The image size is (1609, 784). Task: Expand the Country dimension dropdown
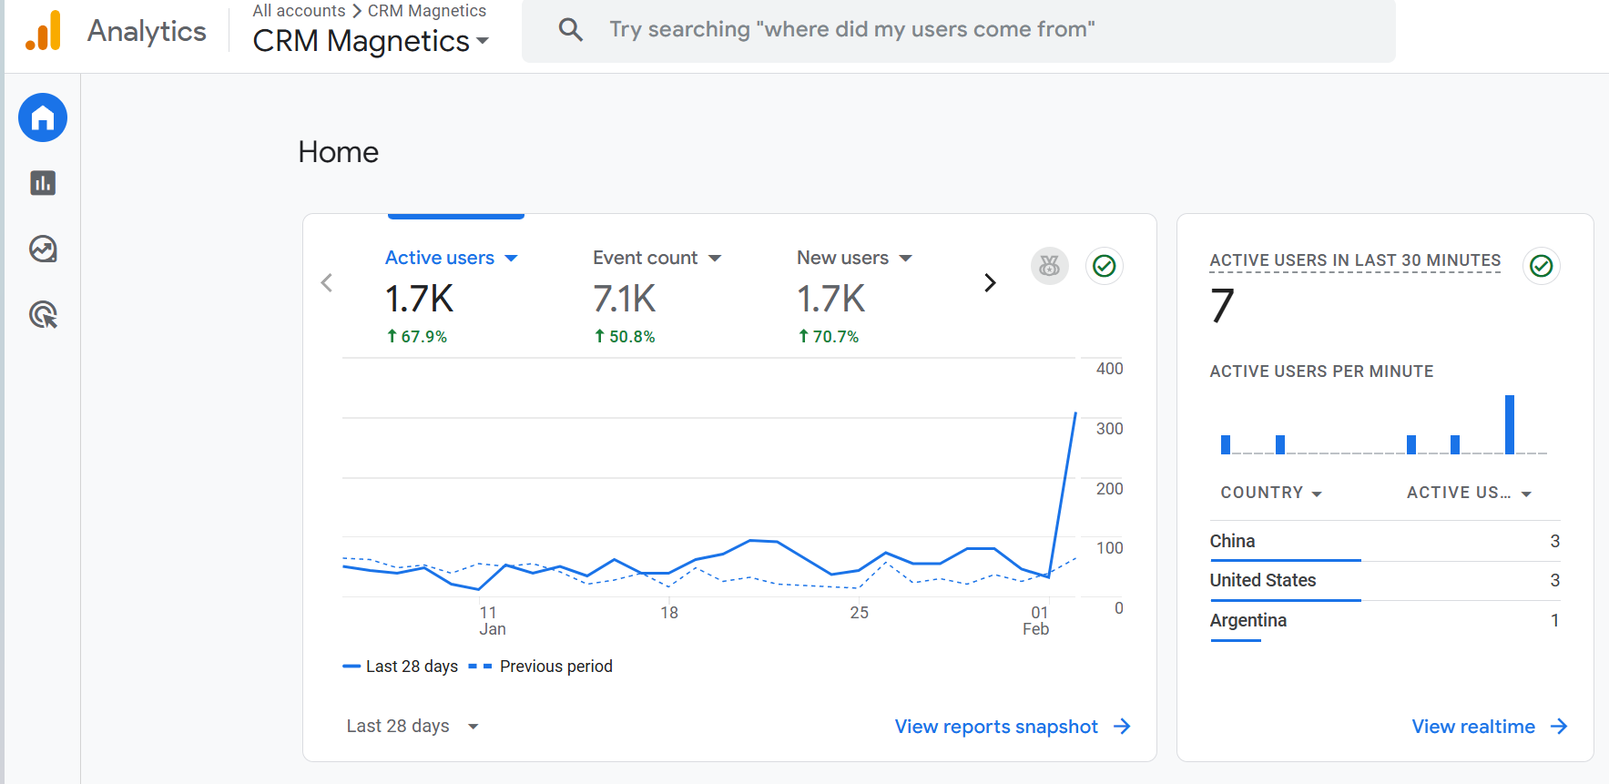[1270, 493]
